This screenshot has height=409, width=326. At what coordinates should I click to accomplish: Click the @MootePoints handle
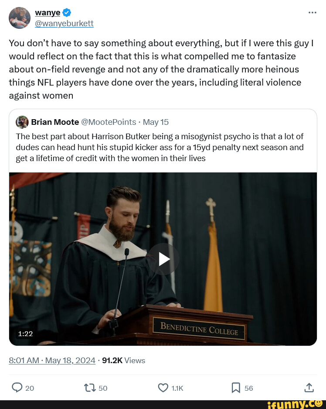[x=109, y=122]
